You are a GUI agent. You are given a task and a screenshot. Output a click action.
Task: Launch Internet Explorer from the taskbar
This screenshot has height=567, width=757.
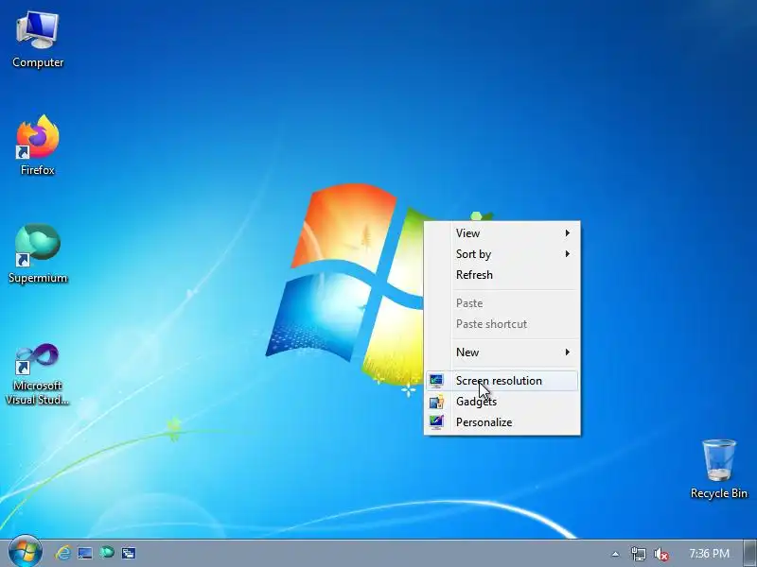[x=62, y=553]
